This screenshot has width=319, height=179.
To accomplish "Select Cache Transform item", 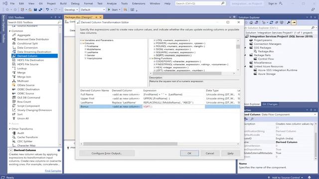I will tap(27, 137).
